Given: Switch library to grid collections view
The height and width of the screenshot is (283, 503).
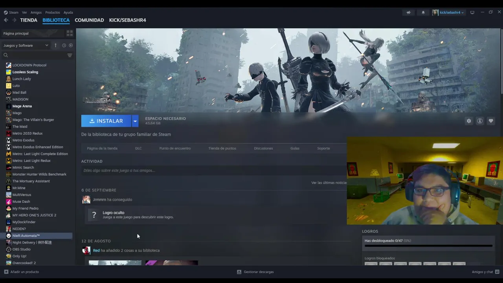Looking at the screenshot, I should pos(70,33).
